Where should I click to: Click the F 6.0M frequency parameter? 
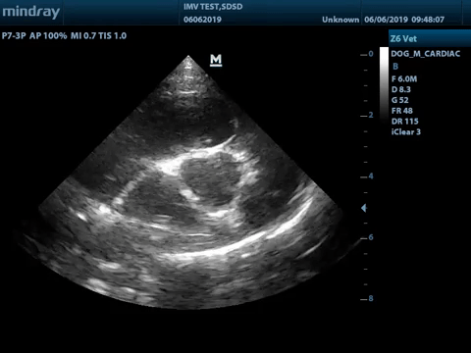pos(404,78)
